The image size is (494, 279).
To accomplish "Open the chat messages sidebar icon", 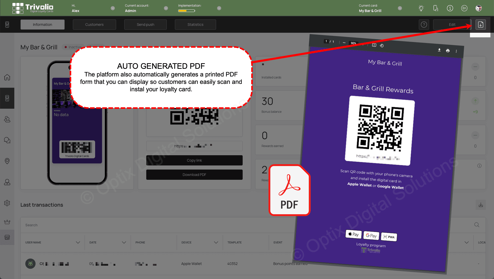I will point(7,140).
